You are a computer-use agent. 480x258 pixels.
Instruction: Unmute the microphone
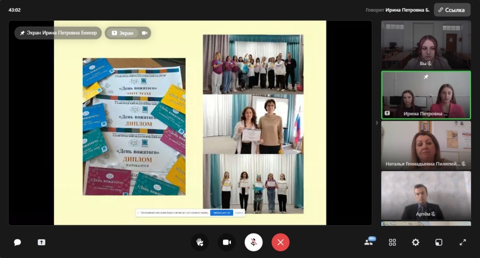click(x=253, y=242)
